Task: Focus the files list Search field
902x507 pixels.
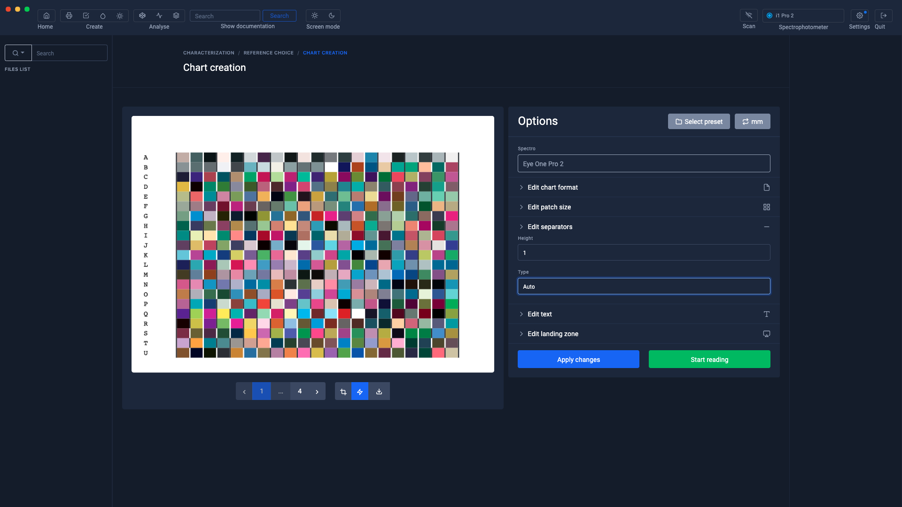Action: tap(70, 53)
